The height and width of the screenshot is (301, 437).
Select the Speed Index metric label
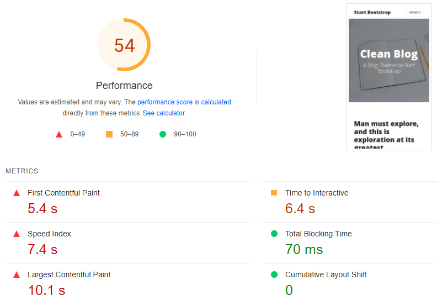coord(49,234)
